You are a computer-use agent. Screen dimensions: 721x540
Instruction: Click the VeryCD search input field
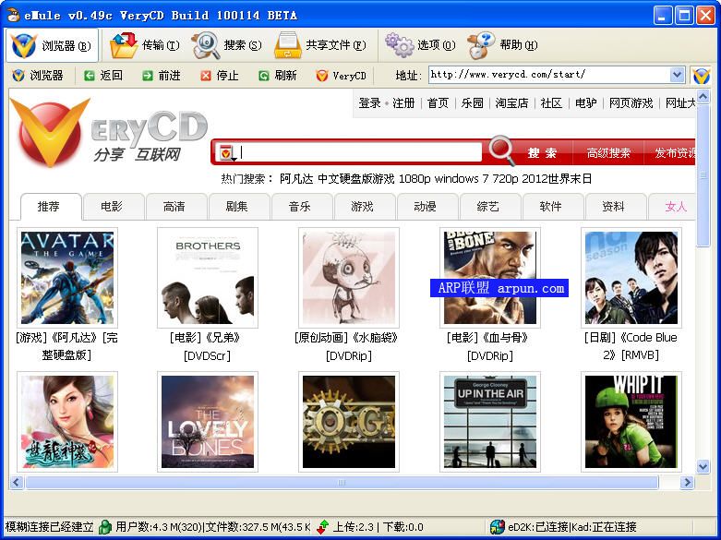(360, 152)
